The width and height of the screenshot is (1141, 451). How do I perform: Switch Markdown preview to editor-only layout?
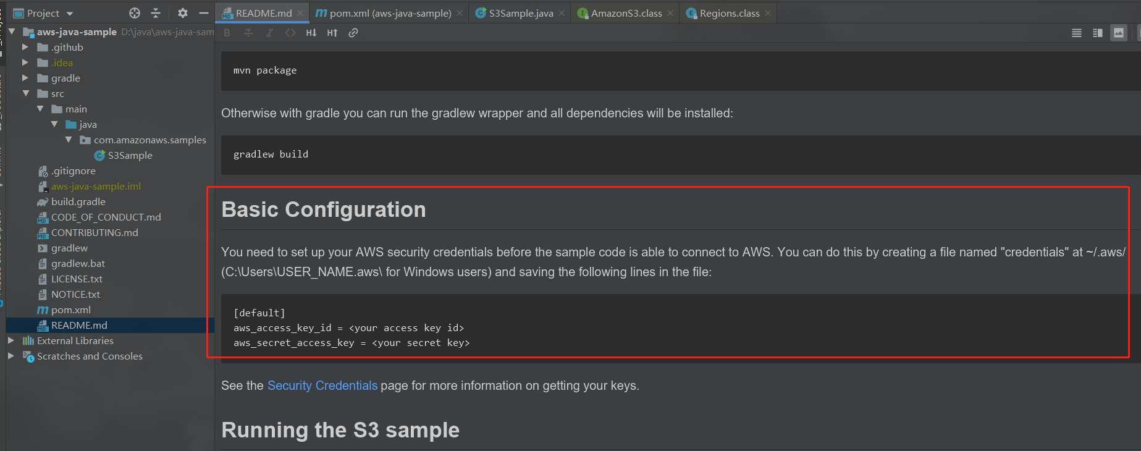point(1076,33)
